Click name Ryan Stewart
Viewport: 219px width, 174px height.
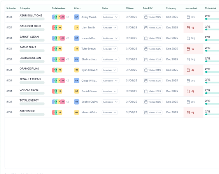click(89, 70)
